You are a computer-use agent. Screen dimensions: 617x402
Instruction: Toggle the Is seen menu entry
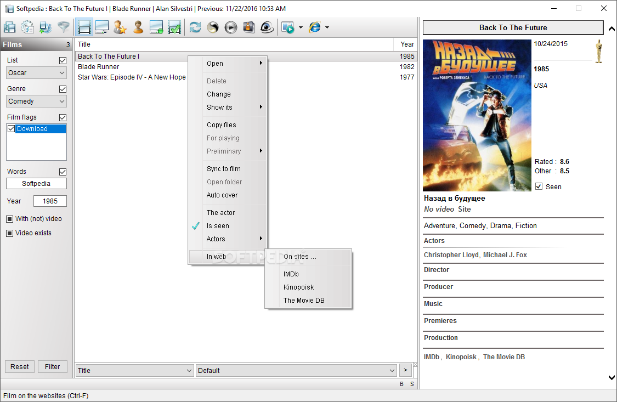228,226
